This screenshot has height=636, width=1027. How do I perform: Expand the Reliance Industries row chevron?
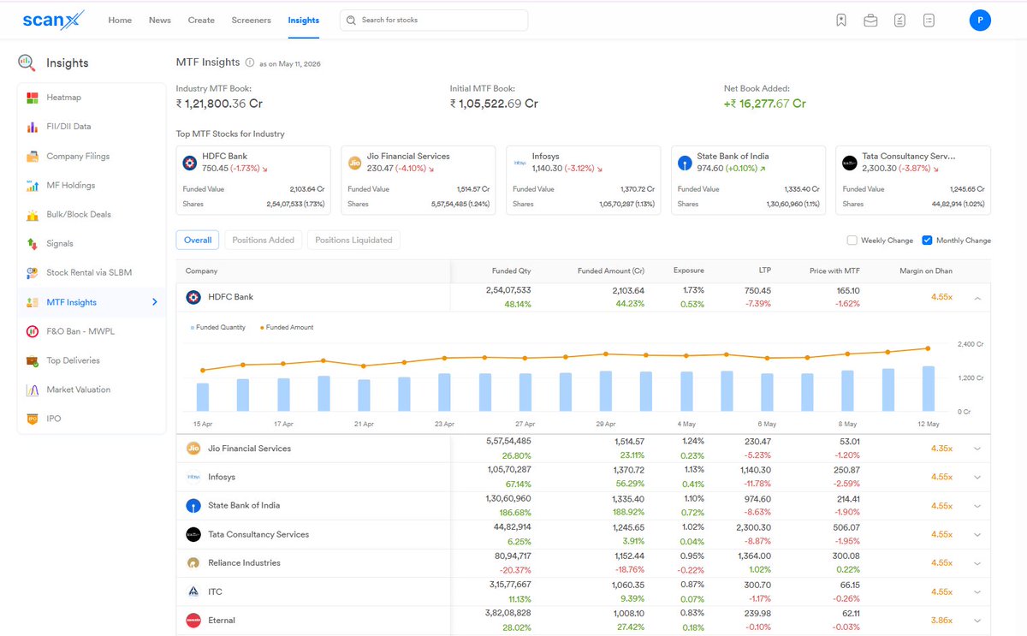[977, 563]
